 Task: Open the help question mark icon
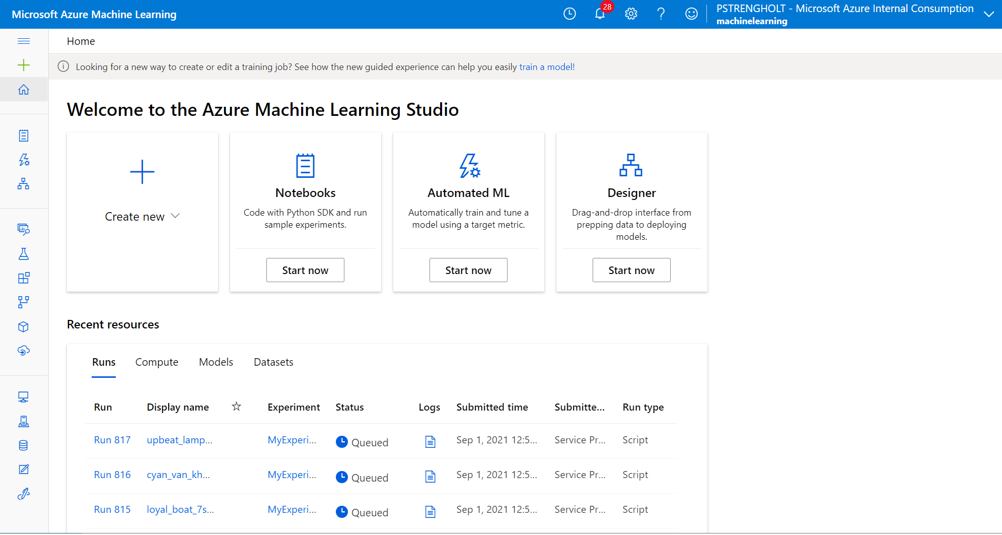661,14
